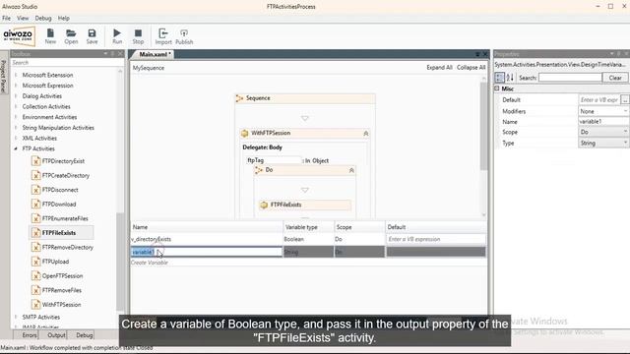
Task: Switch to the Output tab
Action: click(x=56, y=335)
